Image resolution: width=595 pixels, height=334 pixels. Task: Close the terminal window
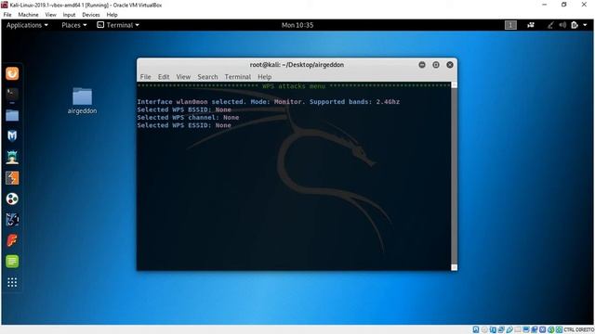[450, 65]
